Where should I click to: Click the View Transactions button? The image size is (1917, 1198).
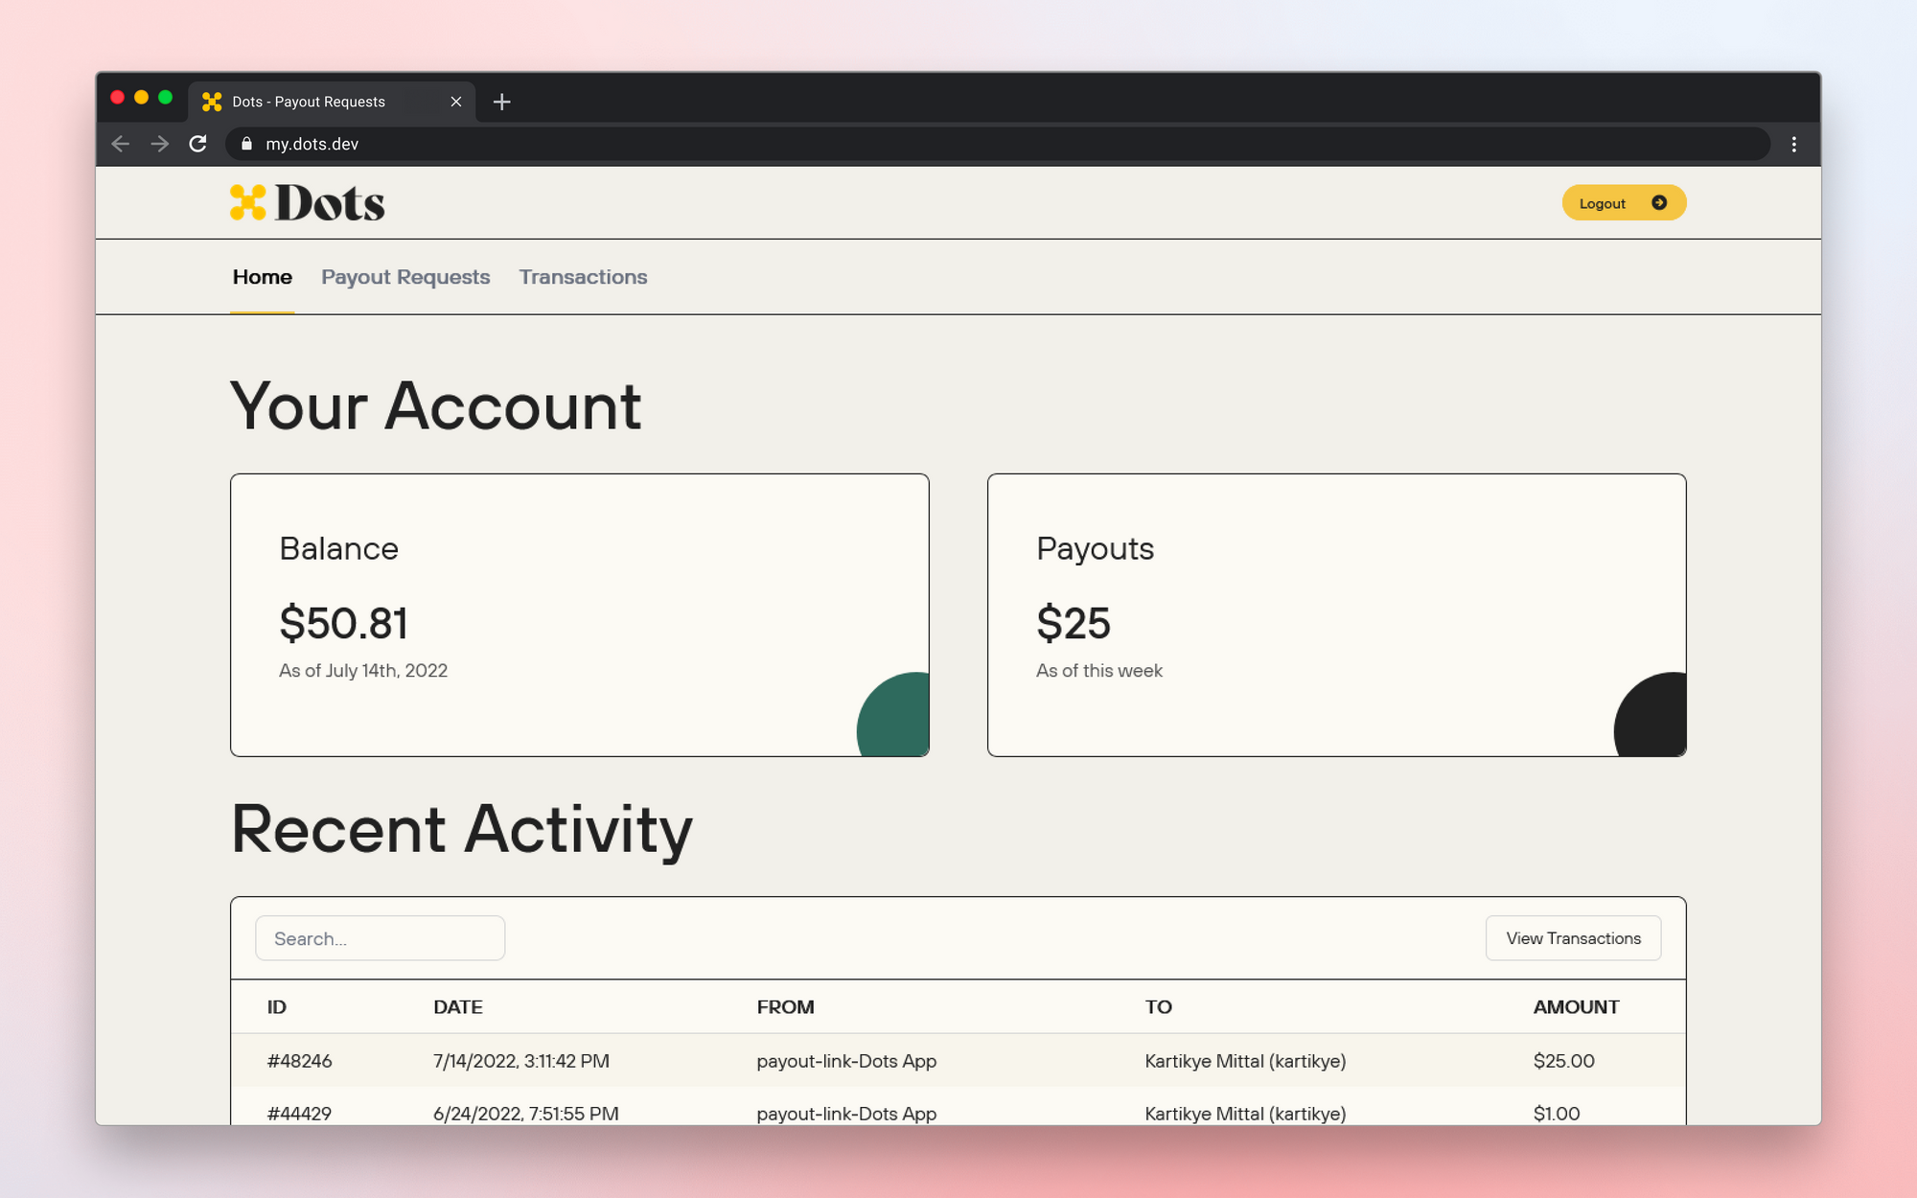pos(1573,938)
